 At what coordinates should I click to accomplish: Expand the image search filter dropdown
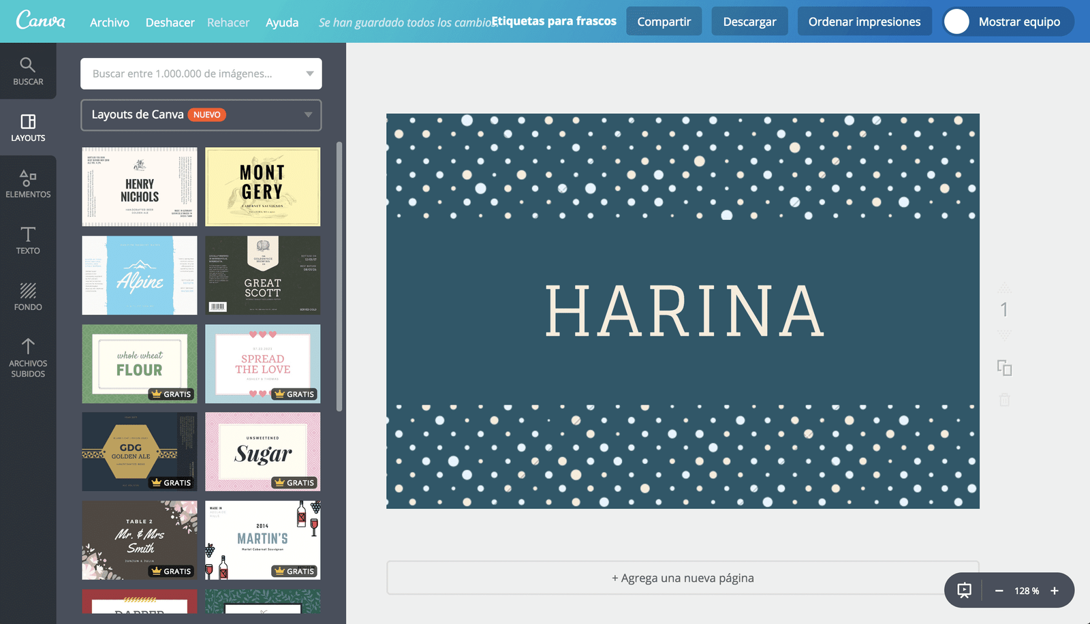pos(311,74)
